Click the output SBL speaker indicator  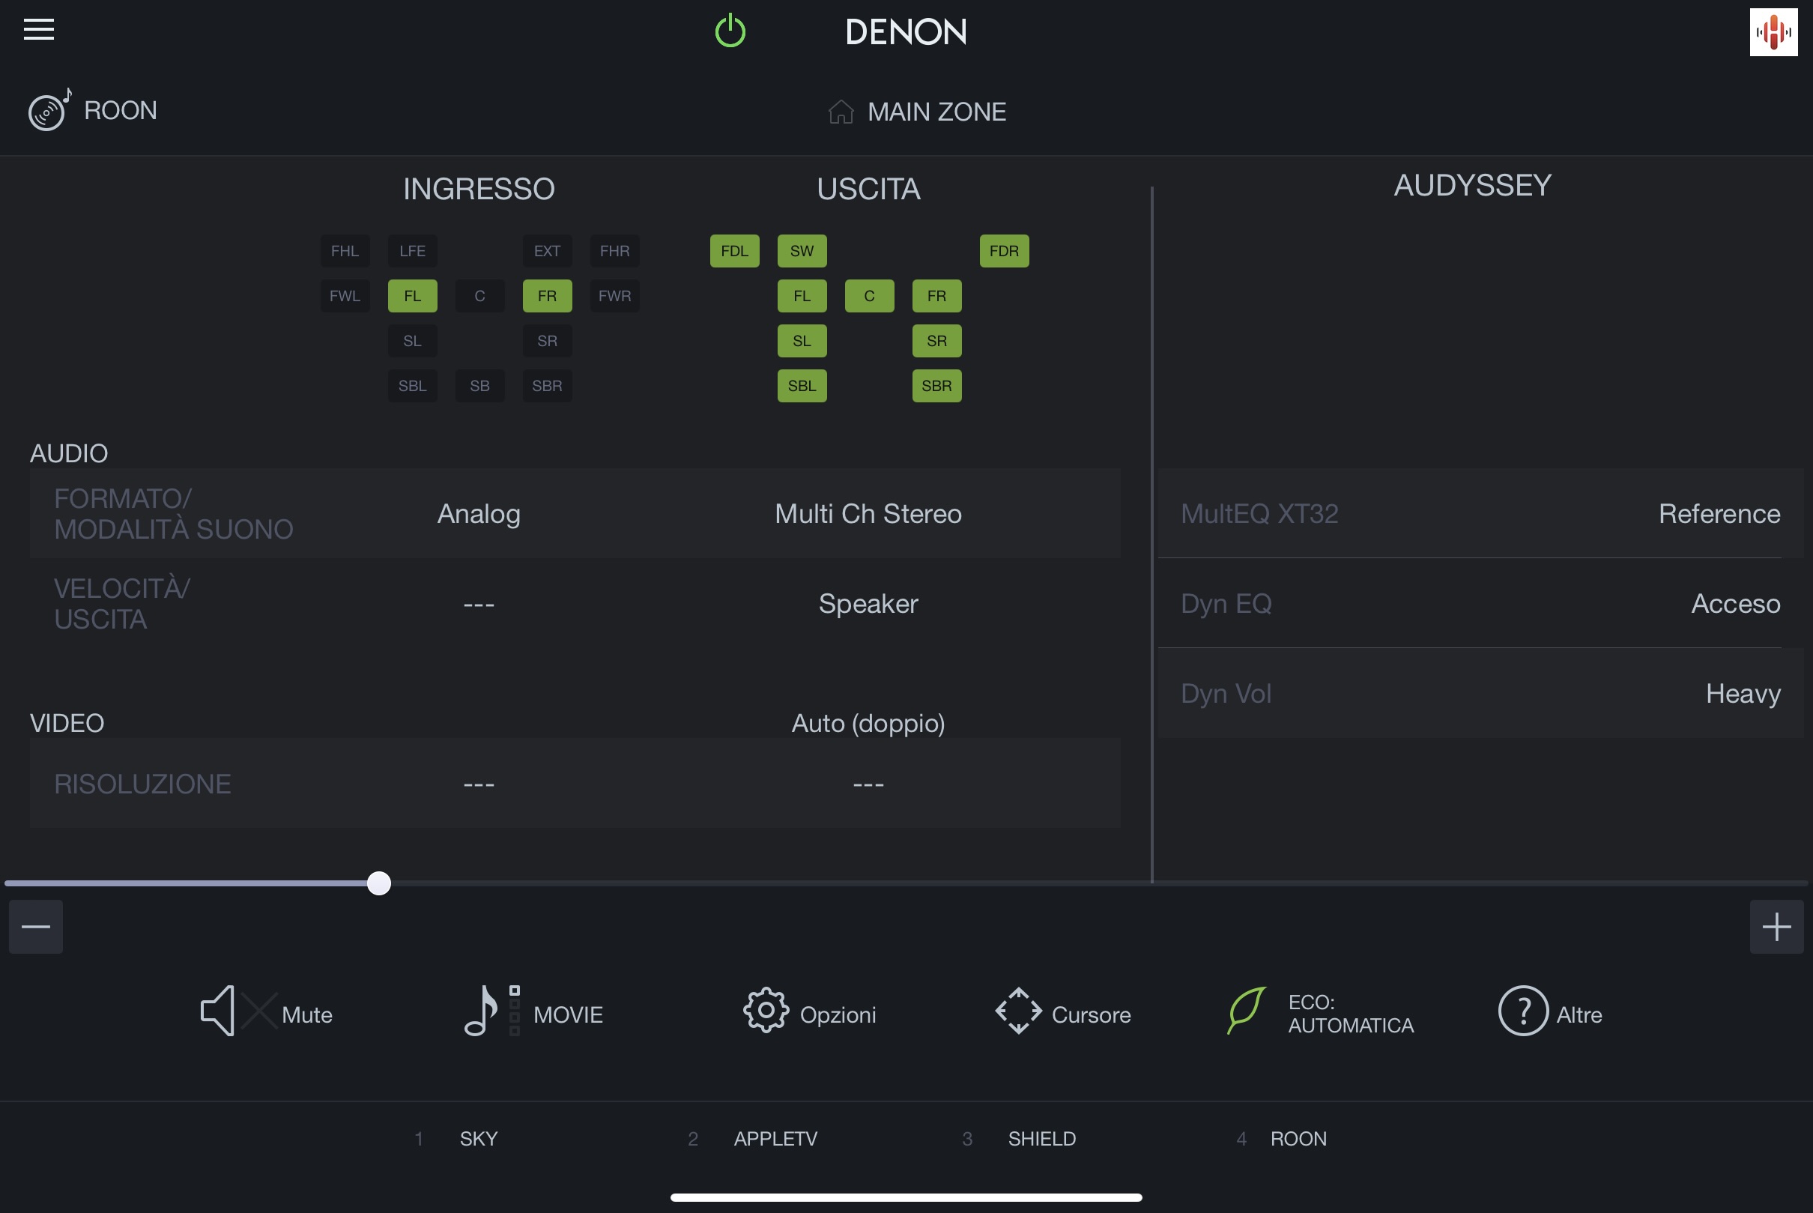point(802,386)
